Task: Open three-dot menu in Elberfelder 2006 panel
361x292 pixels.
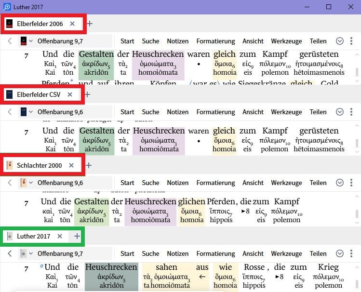Action: 351,41
